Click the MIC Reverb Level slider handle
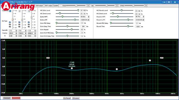Viewport: 179px width, 100px height. point(121,10)
